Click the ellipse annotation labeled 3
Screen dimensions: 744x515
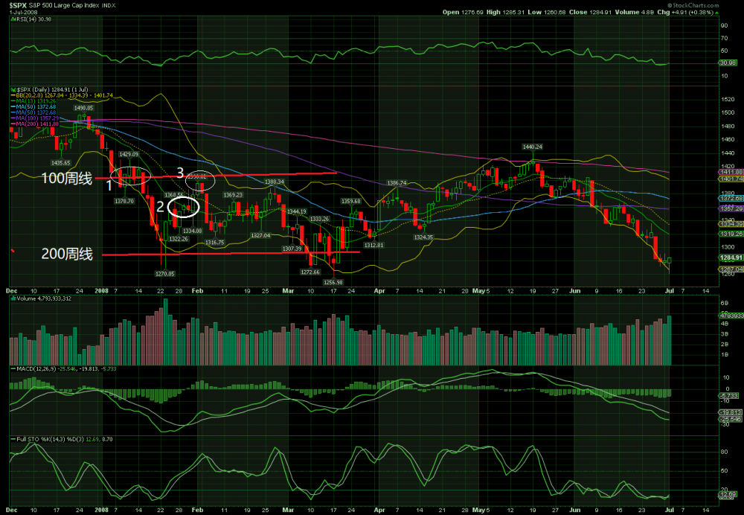pos(199,179)
